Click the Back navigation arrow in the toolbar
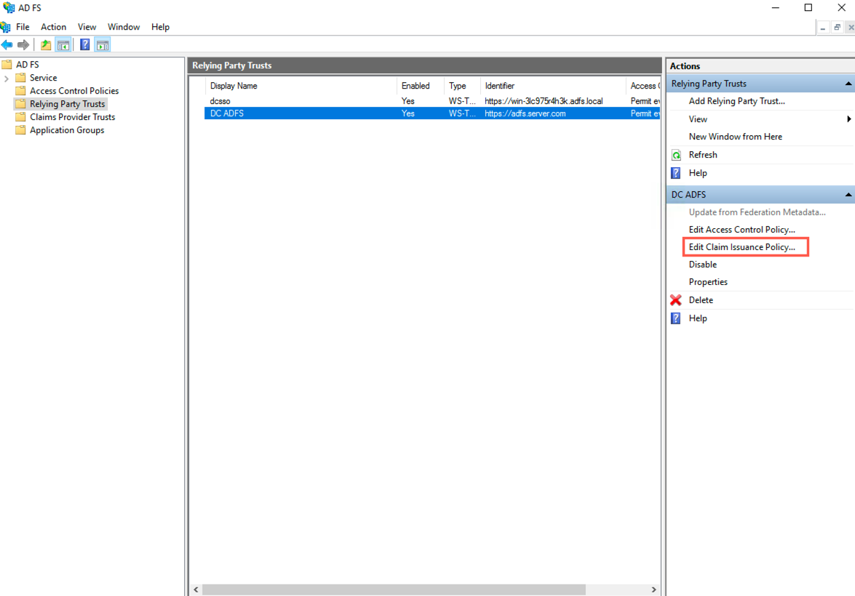855x596 pixels. point(7,44)
